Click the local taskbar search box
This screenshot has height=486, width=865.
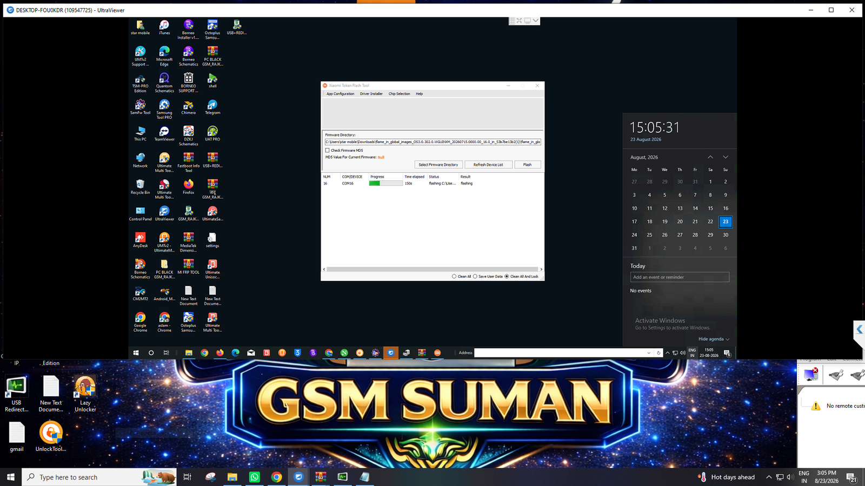coord(99,477)
